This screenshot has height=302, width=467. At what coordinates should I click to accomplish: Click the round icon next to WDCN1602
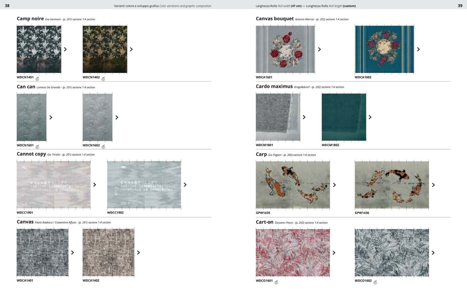point(103,147)
